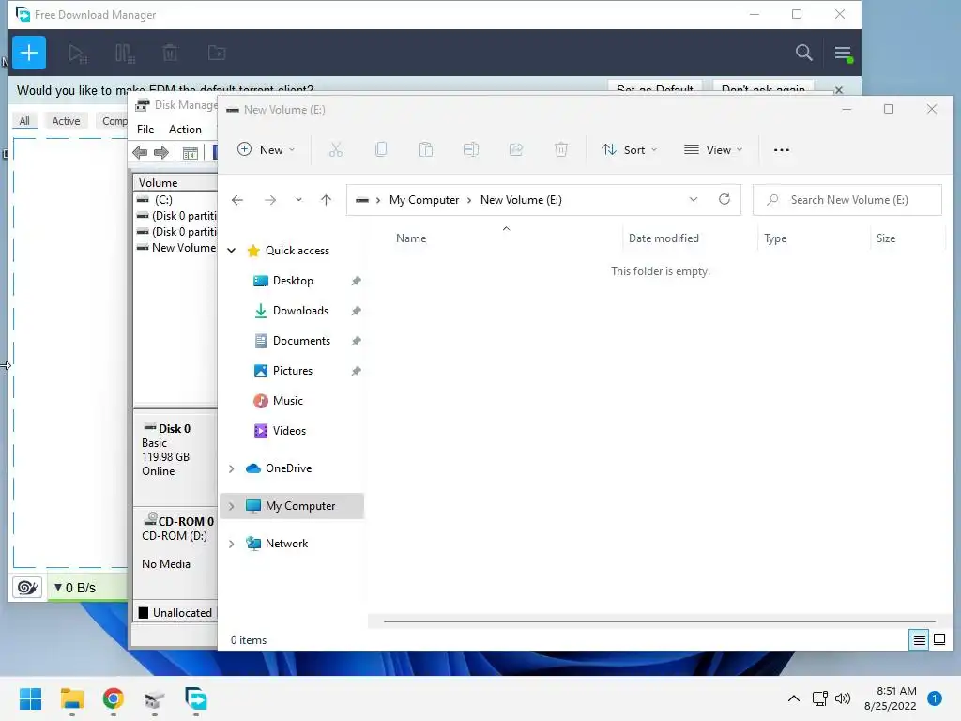Show hidden system tray icons
Viewport: 961px width, 721px height.
point(793,698)
